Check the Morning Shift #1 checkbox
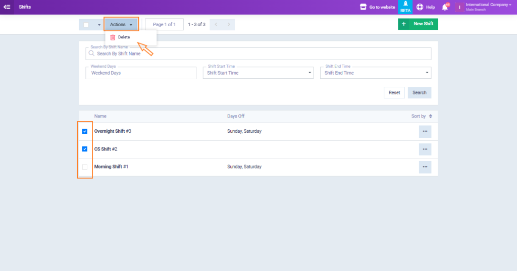517x271 pixels. pos(85,167)
